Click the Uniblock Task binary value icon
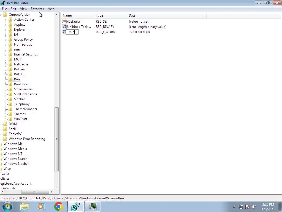The height and width of the screenshot is (212, 282). coord(64,26)
